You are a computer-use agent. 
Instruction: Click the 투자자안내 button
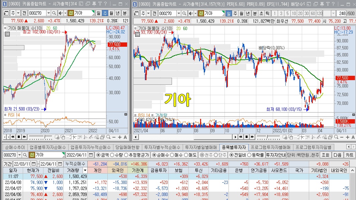pyautogui.click(x=276, y=155)
